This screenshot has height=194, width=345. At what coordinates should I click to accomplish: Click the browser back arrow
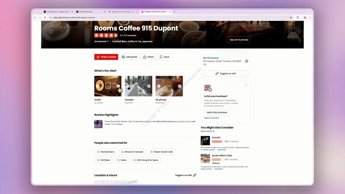[x=35, y=18]
